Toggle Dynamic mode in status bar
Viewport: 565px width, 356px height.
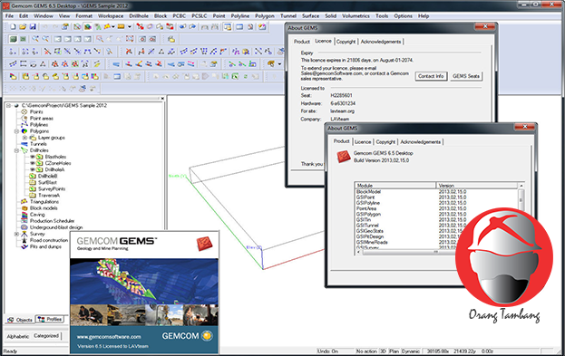click(411, 351)
